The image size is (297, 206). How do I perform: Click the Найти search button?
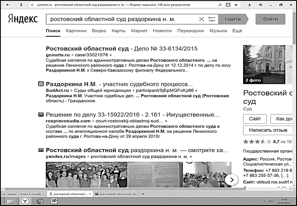coord(233,19)
